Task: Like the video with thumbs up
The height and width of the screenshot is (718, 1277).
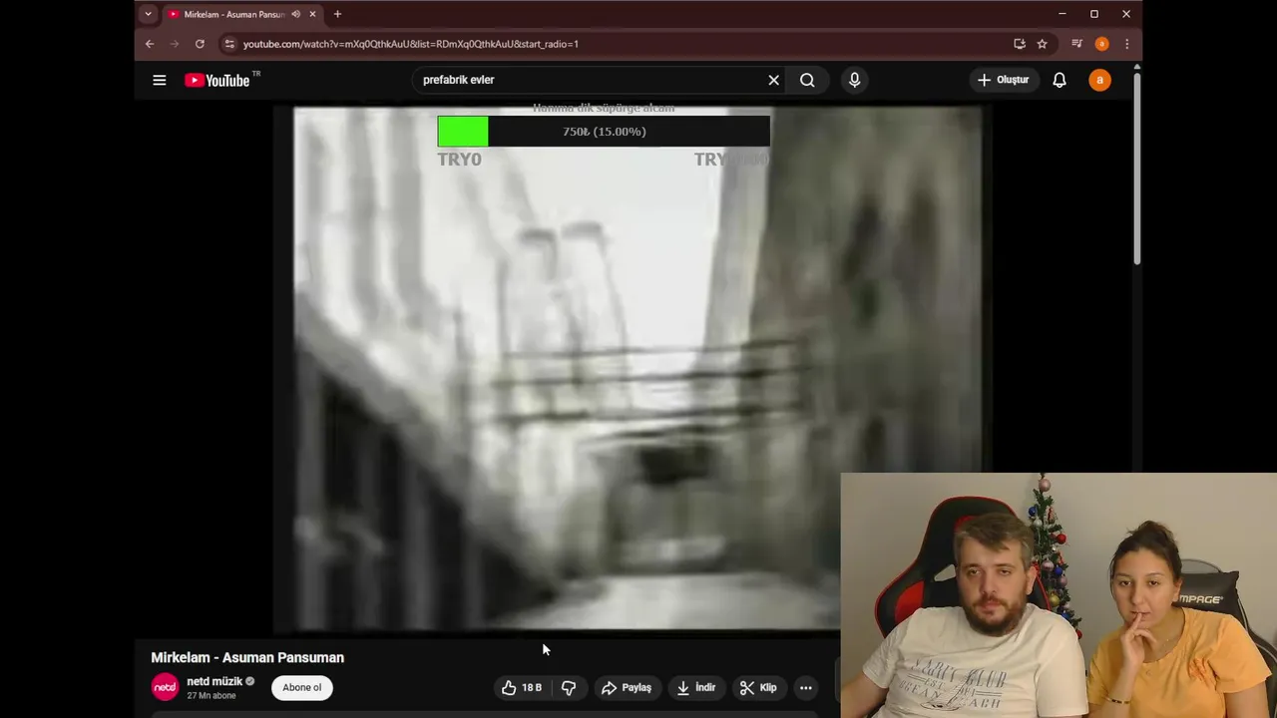Action: [522, 687]
